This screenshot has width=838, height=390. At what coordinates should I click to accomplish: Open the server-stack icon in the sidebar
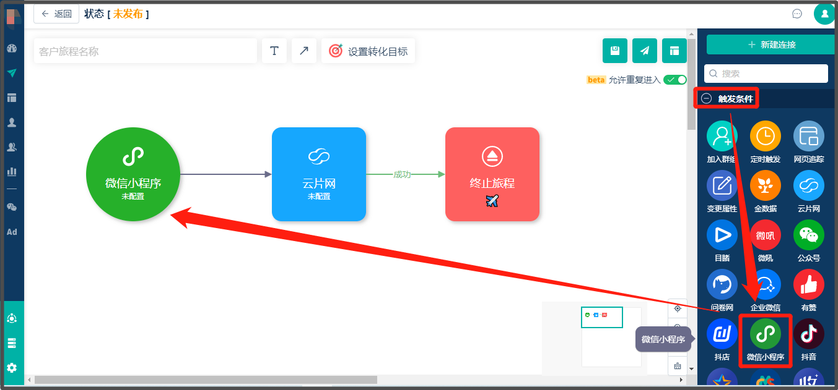12,343
